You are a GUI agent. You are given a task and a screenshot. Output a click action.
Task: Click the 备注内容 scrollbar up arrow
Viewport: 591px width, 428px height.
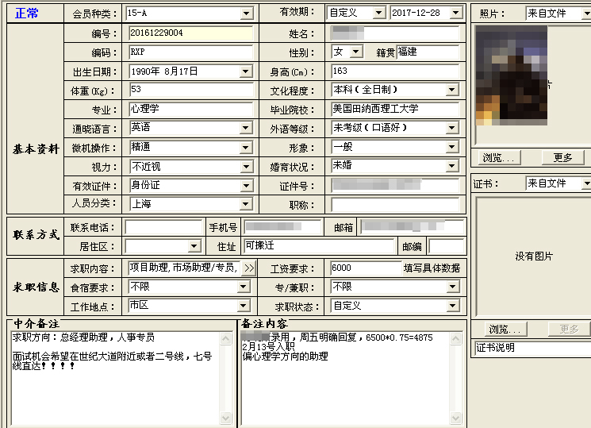click(x=455, y=338)
